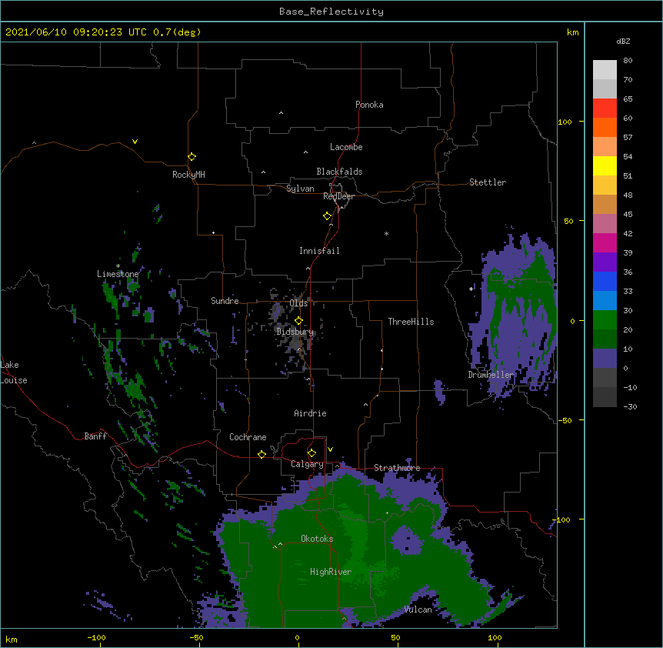
Task: Click the 10 dBZ slate-blue swatch
Action: click(605, 359)
